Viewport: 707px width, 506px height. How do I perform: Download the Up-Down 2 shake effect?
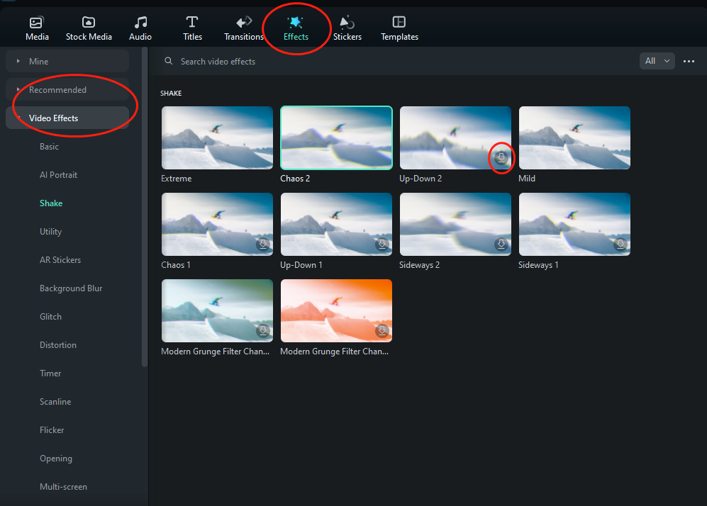(x=501, y=158)
